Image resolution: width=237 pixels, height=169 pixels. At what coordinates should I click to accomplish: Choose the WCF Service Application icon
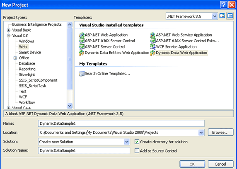[x=152, y=47]
